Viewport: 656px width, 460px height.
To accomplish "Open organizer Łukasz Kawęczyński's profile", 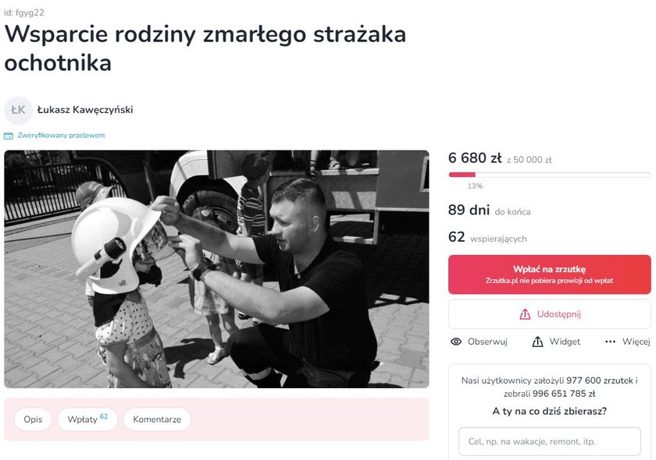I will [85, 110].
